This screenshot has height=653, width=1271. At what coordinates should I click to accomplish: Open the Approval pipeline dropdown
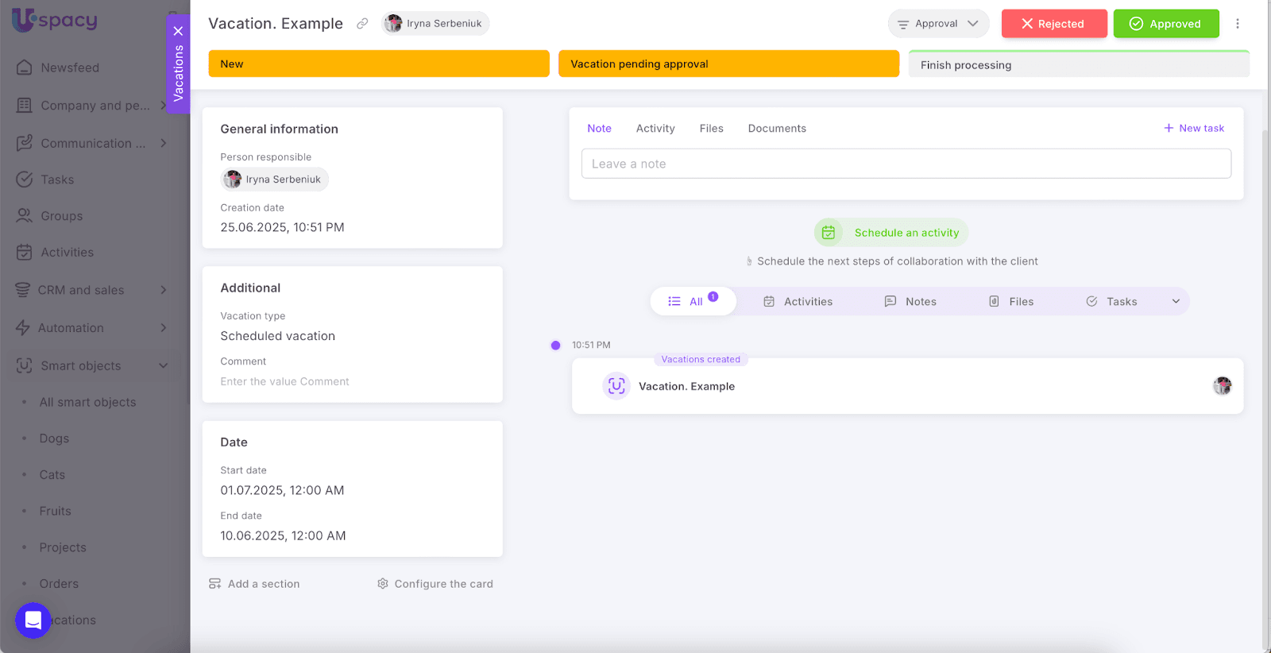point(938,24)
